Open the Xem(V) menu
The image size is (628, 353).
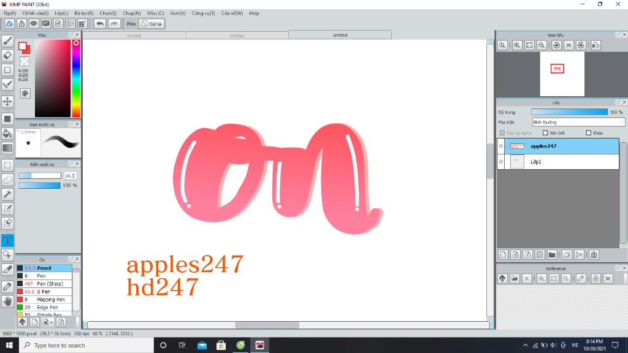(x=177, y=13)
